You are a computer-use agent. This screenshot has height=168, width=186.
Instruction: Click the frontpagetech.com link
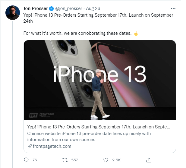click(51, 146)
